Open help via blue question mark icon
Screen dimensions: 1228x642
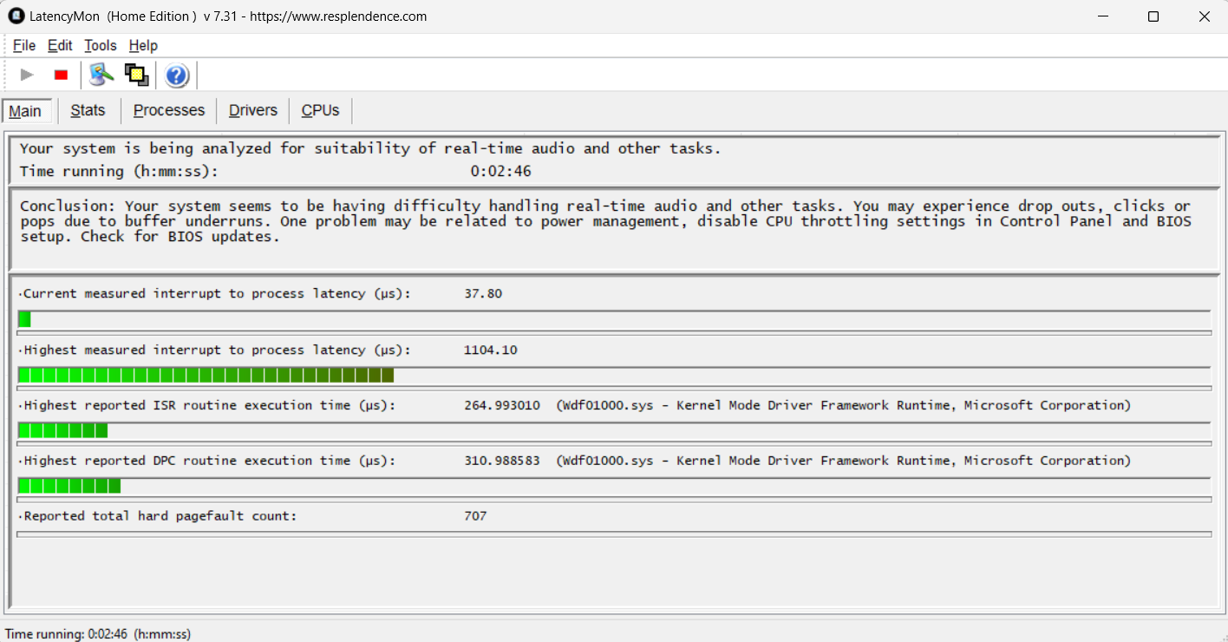pyautogui.click(x=177, y=75)
